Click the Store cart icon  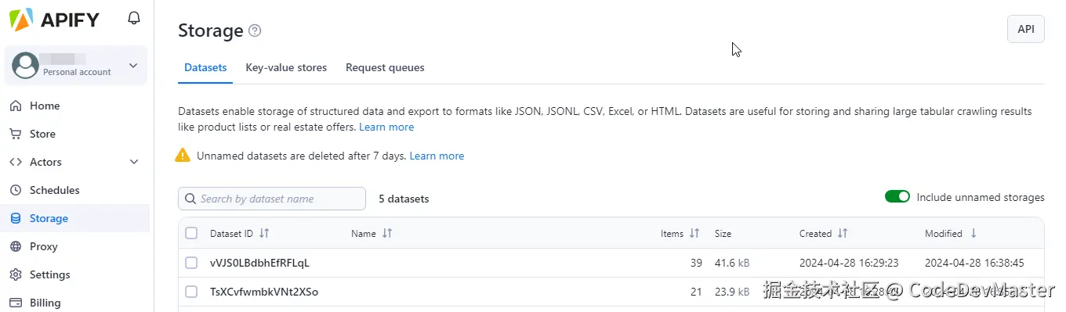tap(16, 134)
